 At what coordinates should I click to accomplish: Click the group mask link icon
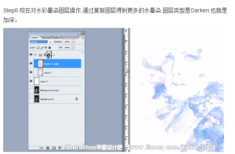pos(45,55)
